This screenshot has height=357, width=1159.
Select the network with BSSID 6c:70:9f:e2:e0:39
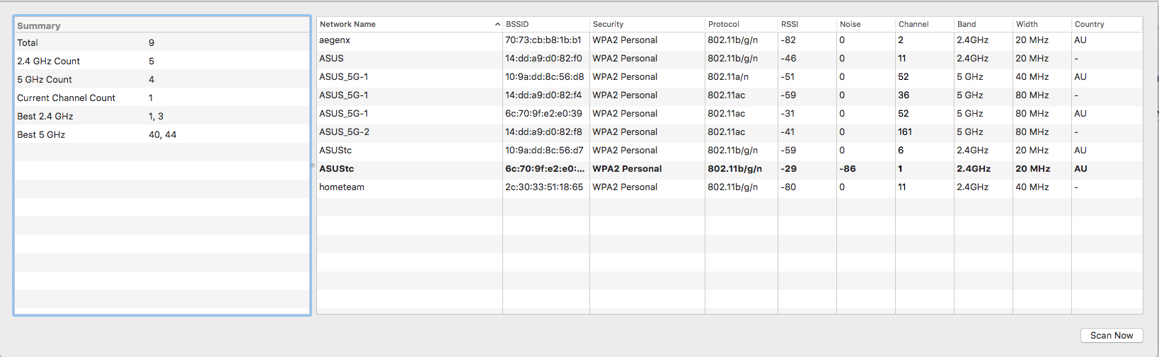pos(543,114)
